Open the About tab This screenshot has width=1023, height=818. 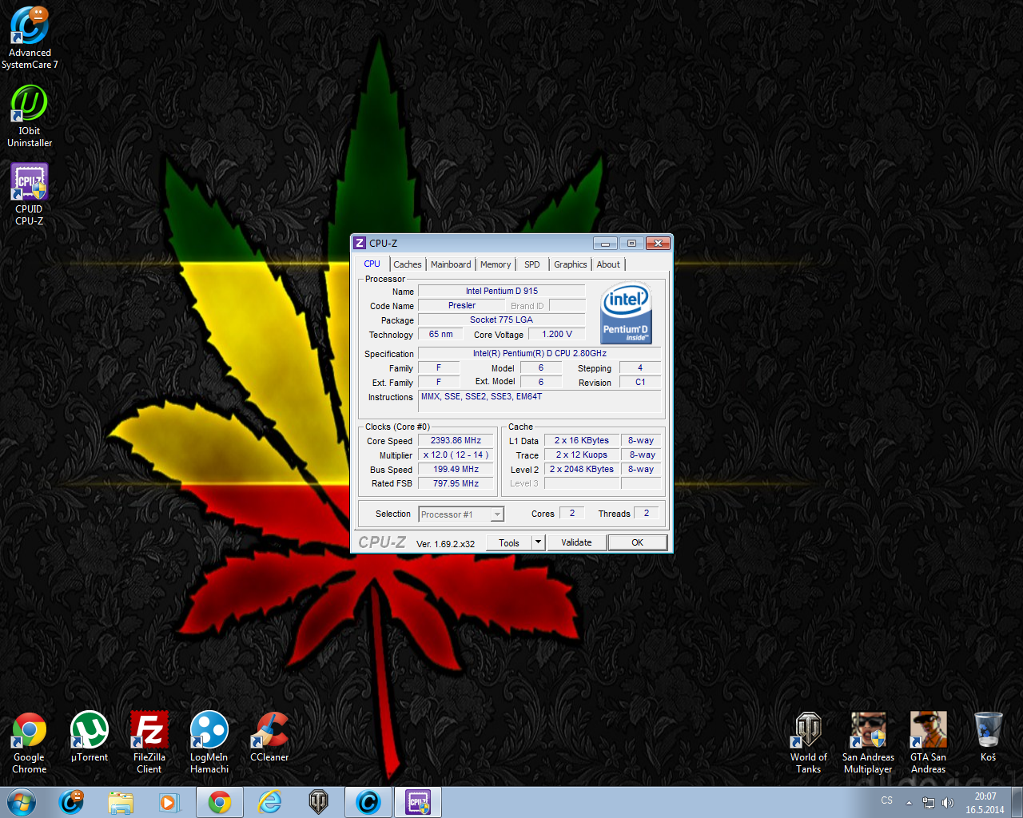(608, 264)
